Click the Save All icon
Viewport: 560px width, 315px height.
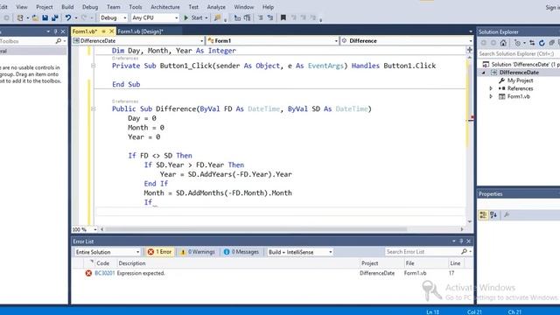click(x=54, y=17)
